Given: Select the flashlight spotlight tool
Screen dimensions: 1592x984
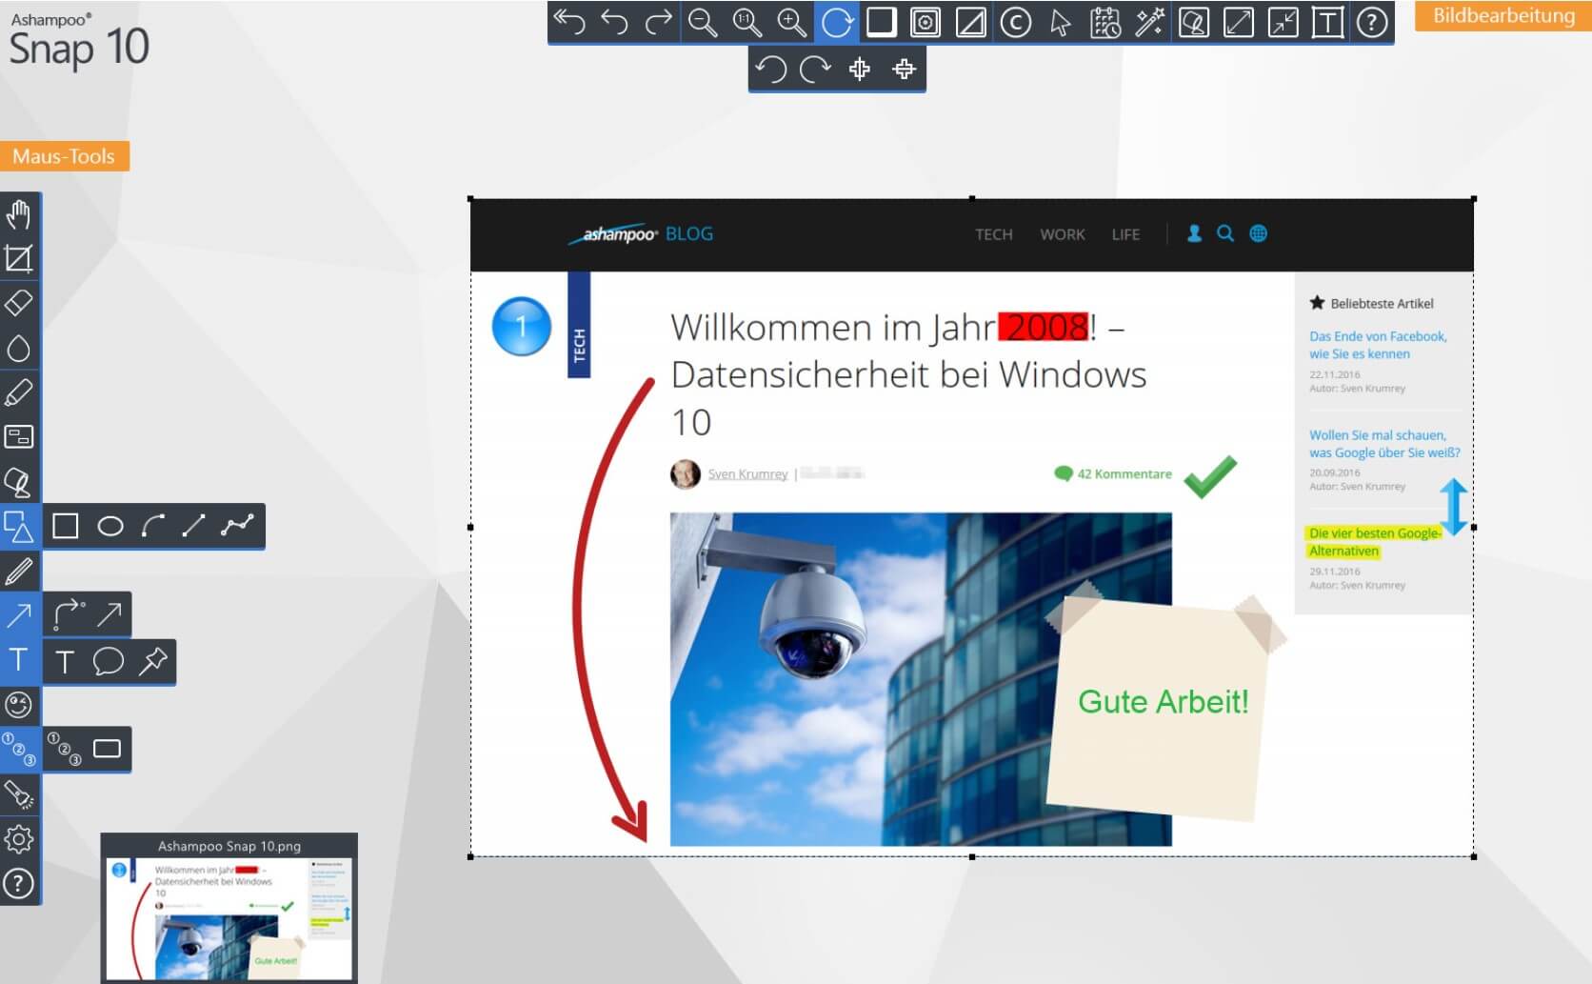Looking at the screenshot, I should point(19,793).
